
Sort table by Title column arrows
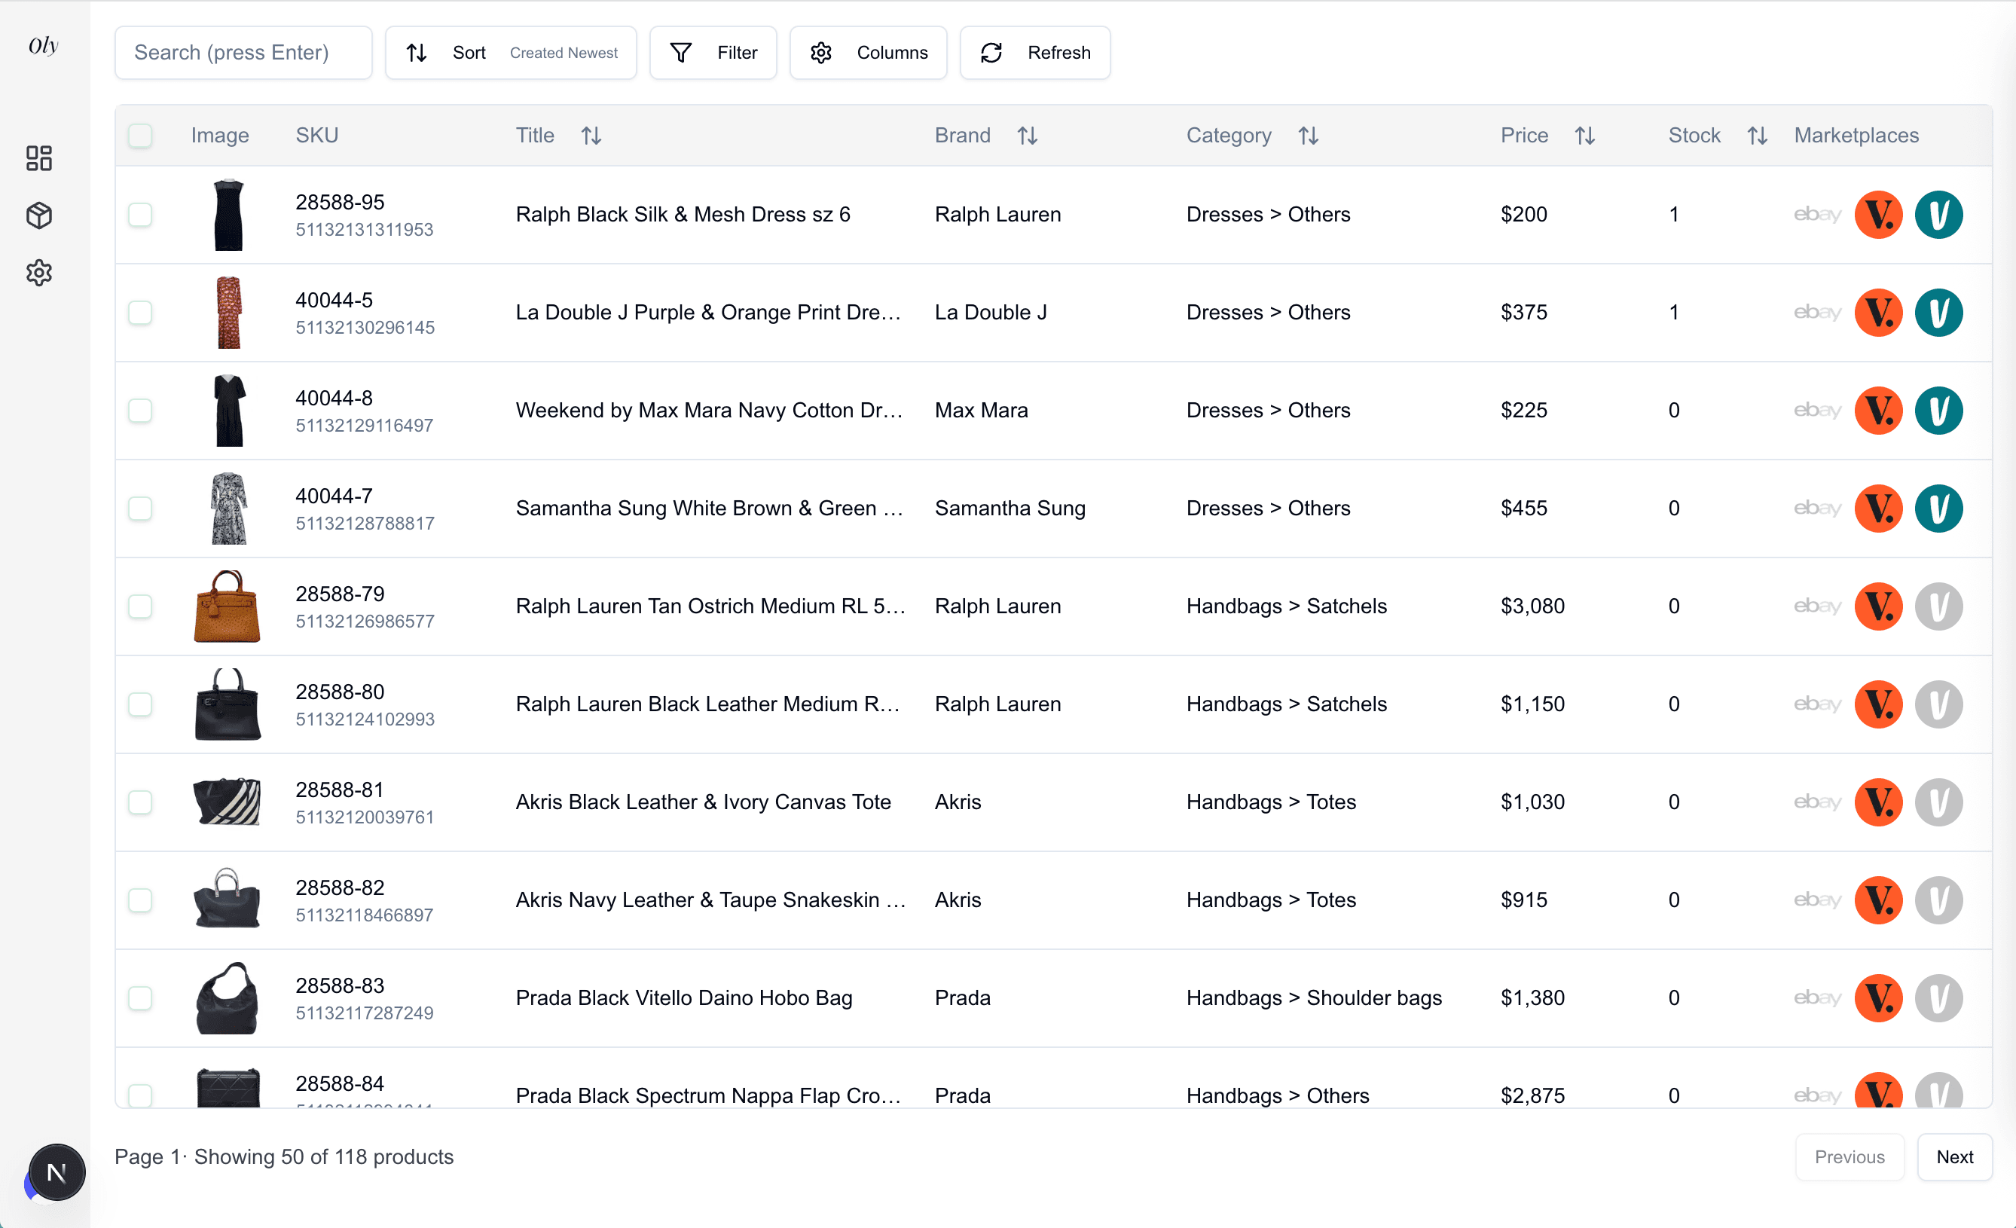[x=591, y=135]
